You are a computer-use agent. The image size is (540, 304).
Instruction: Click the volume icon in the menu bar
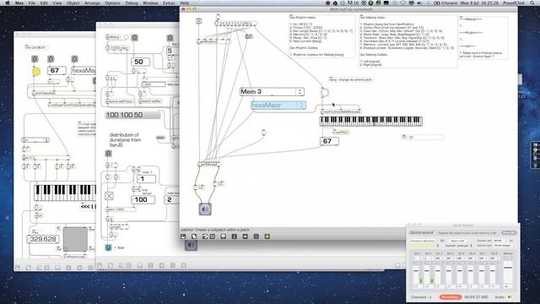419,3
